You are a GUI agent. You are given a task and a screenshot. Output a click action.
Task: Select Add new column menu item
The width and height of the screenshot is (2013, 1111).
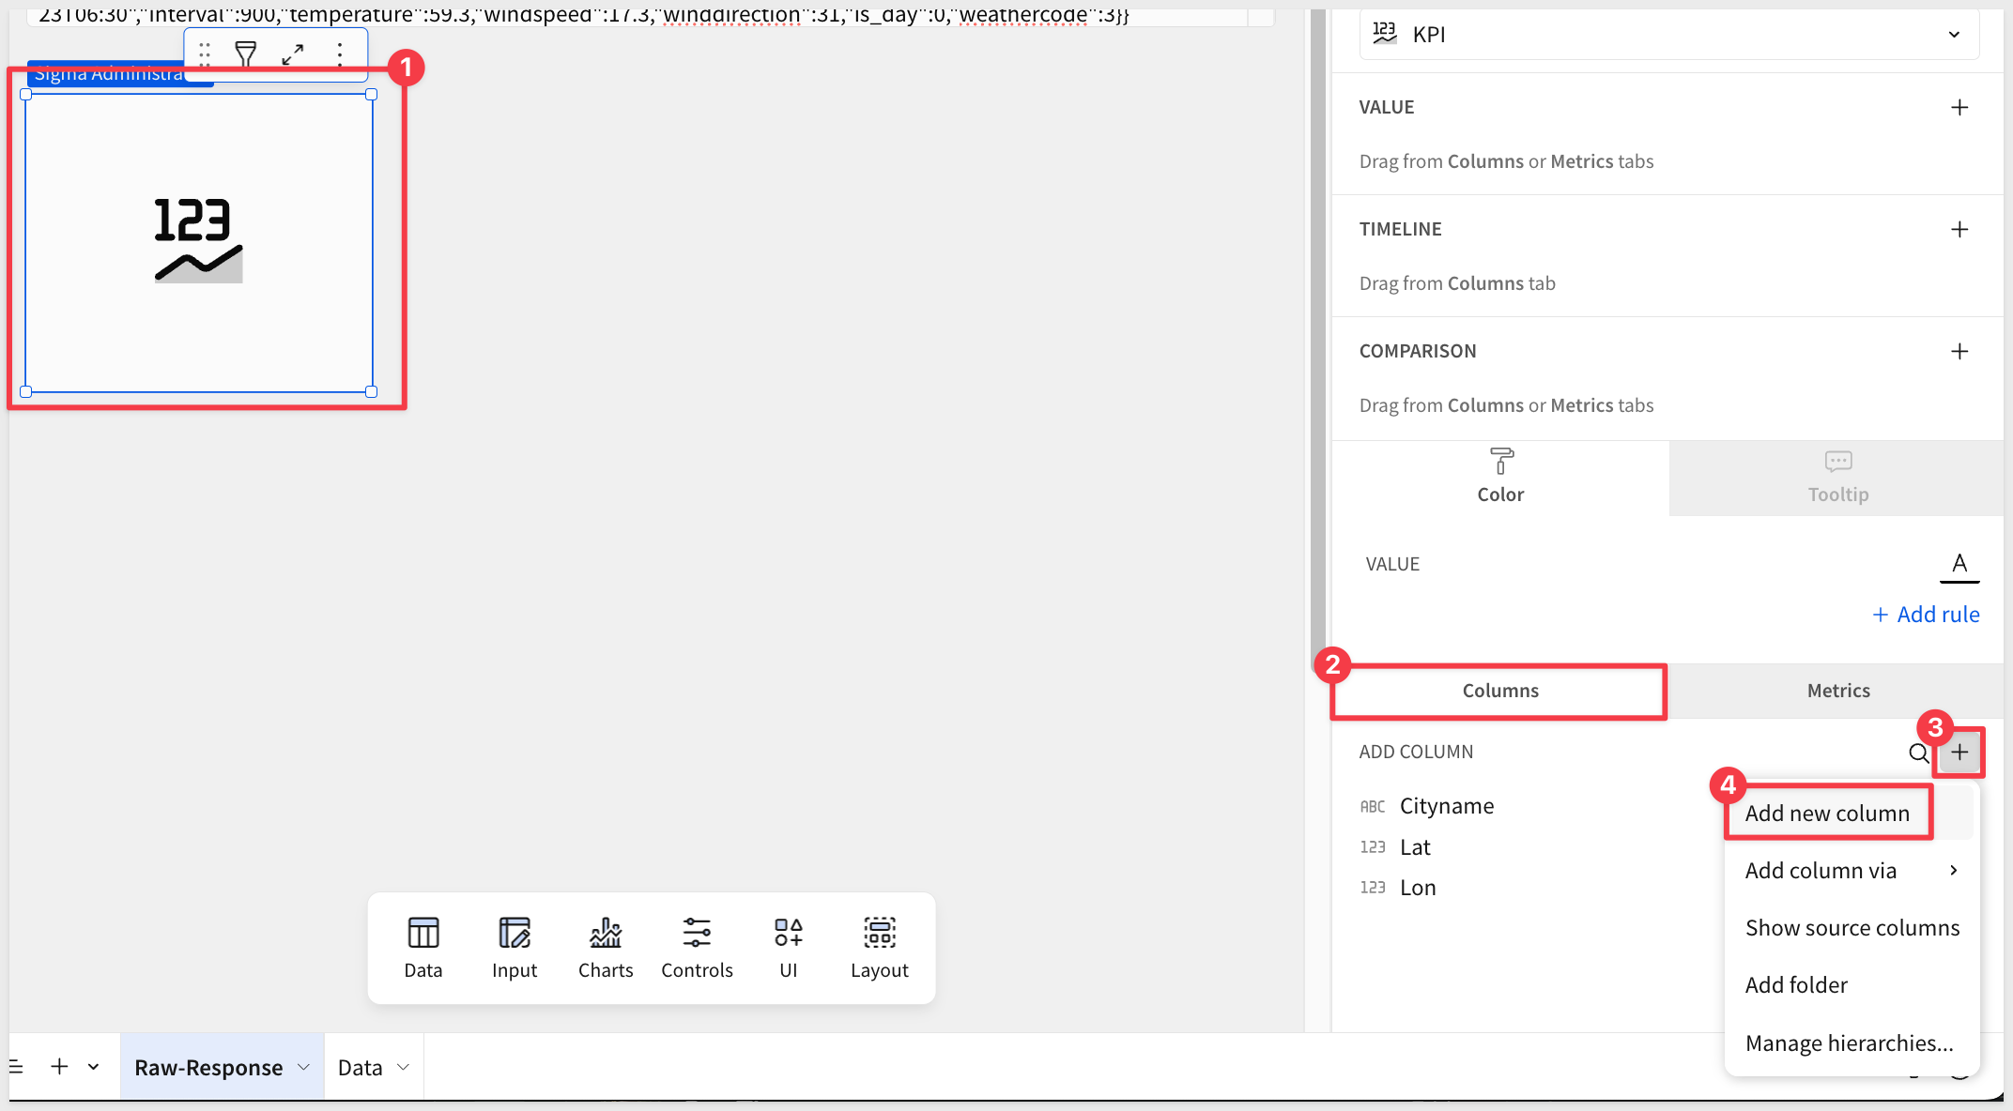(x=1827, y=814)
